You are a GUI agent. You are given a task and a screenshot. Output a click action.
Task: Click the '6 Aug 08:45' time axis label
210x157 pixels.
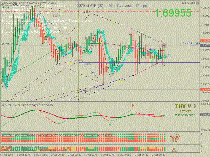coord(158,155)
